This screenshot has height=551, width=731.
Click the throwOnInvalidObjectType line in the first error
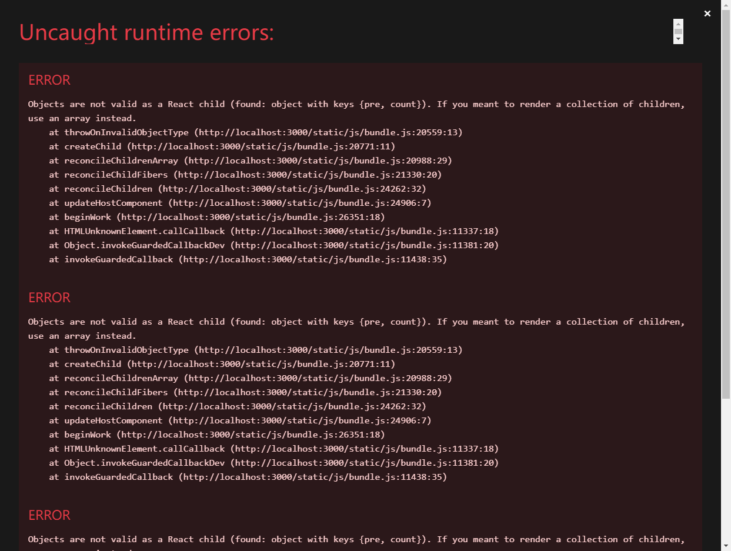[x=256, y=132]
